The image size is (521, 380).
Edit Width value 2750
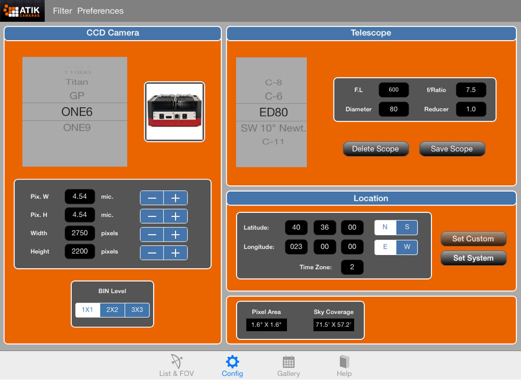(80, 233)
